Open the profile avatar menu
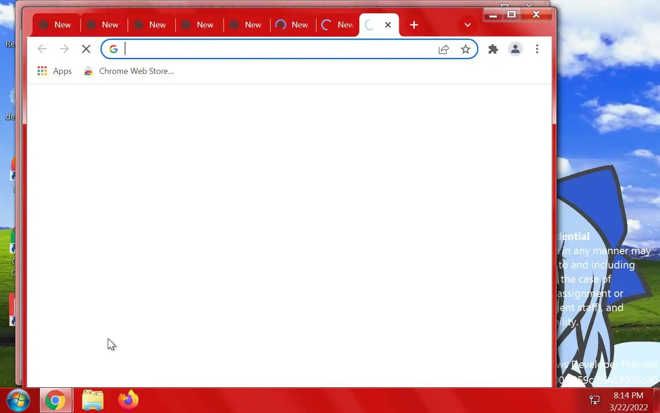Viewport: 660px width, 413px height. coord(515,49)
